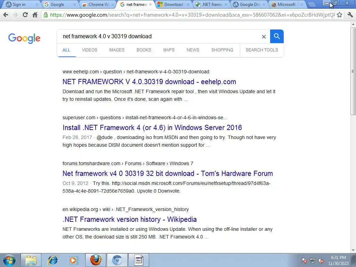Click into the Google search query box

pos(159,36)
